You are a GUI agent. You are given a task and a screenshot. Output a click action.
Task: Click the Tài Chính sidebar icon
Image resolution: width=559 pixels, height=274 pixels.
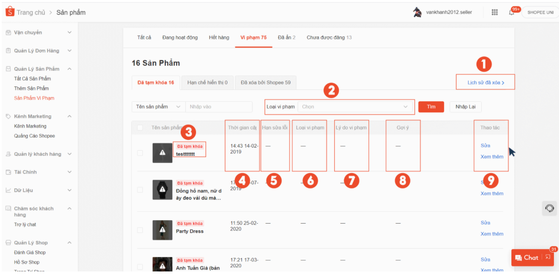(8, 172)
